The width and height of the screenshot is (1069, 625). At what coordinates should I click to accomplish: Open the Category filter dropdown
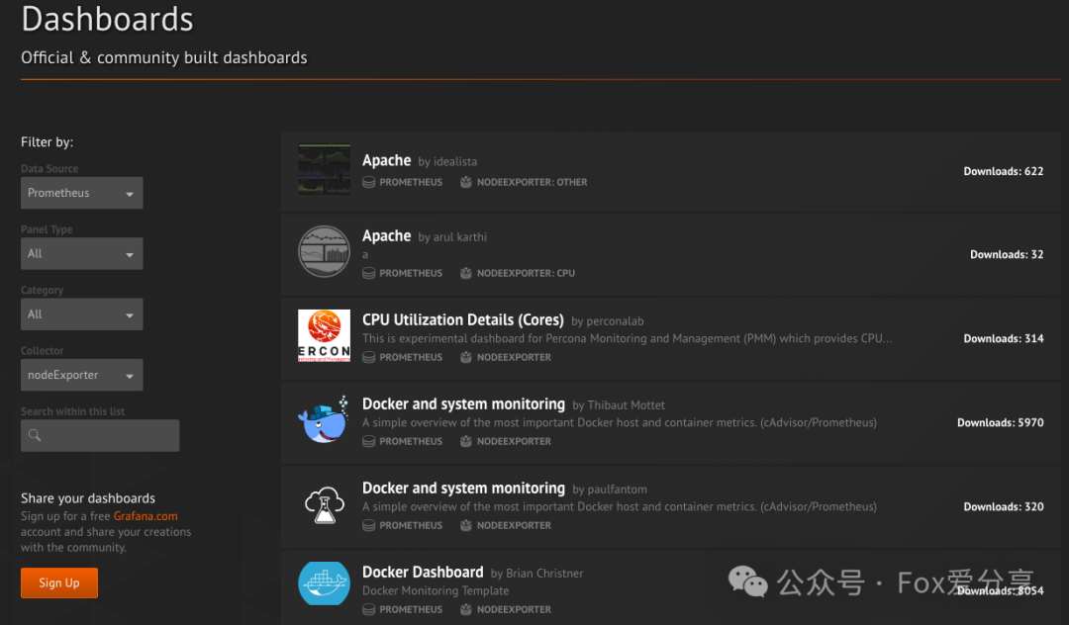coord(82,313)
